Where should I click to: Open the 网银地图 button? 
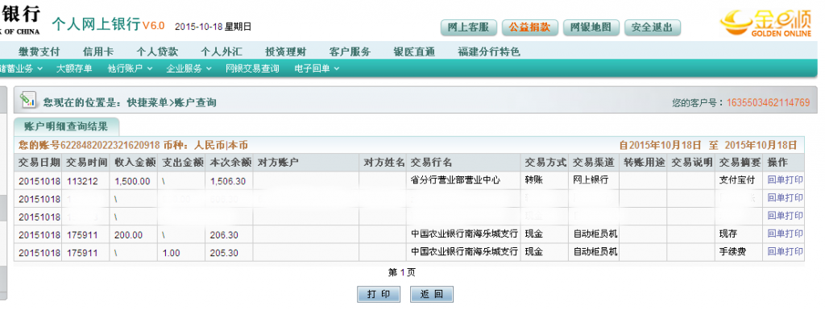click(x=591, y=28)
